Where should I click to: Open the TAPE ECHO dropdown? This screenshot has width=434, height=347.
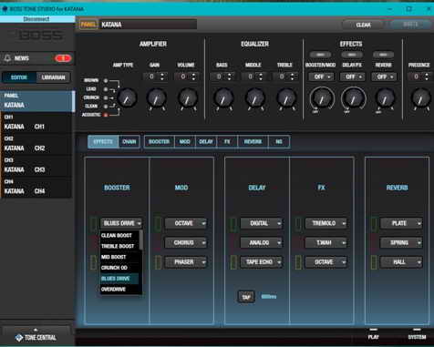(x=261, y=262)
